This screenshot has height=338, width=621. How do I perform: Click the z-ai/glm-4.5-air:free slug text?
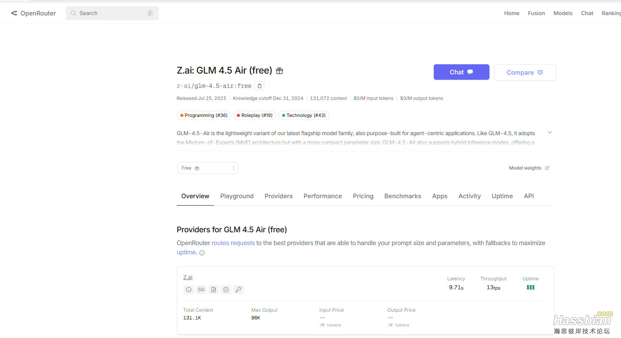[214, 86]
